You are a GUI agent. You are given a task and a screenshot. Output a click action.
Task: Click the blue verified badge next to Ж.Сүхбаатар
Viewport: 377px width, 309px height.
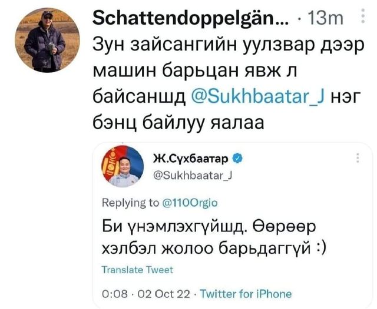(x=237, y=159)
